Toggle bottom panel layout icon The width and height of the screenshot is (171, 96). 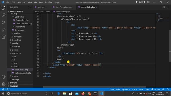(x=140, y=2)
